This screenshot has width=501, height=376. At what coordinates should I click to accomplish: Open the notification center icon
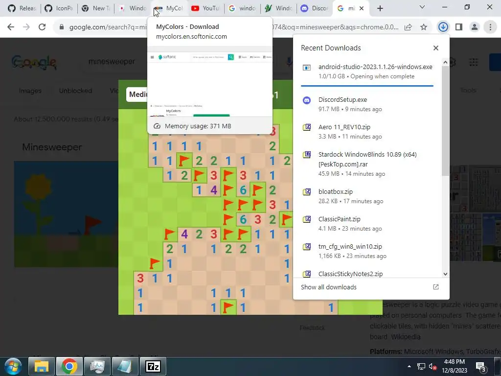481,366
